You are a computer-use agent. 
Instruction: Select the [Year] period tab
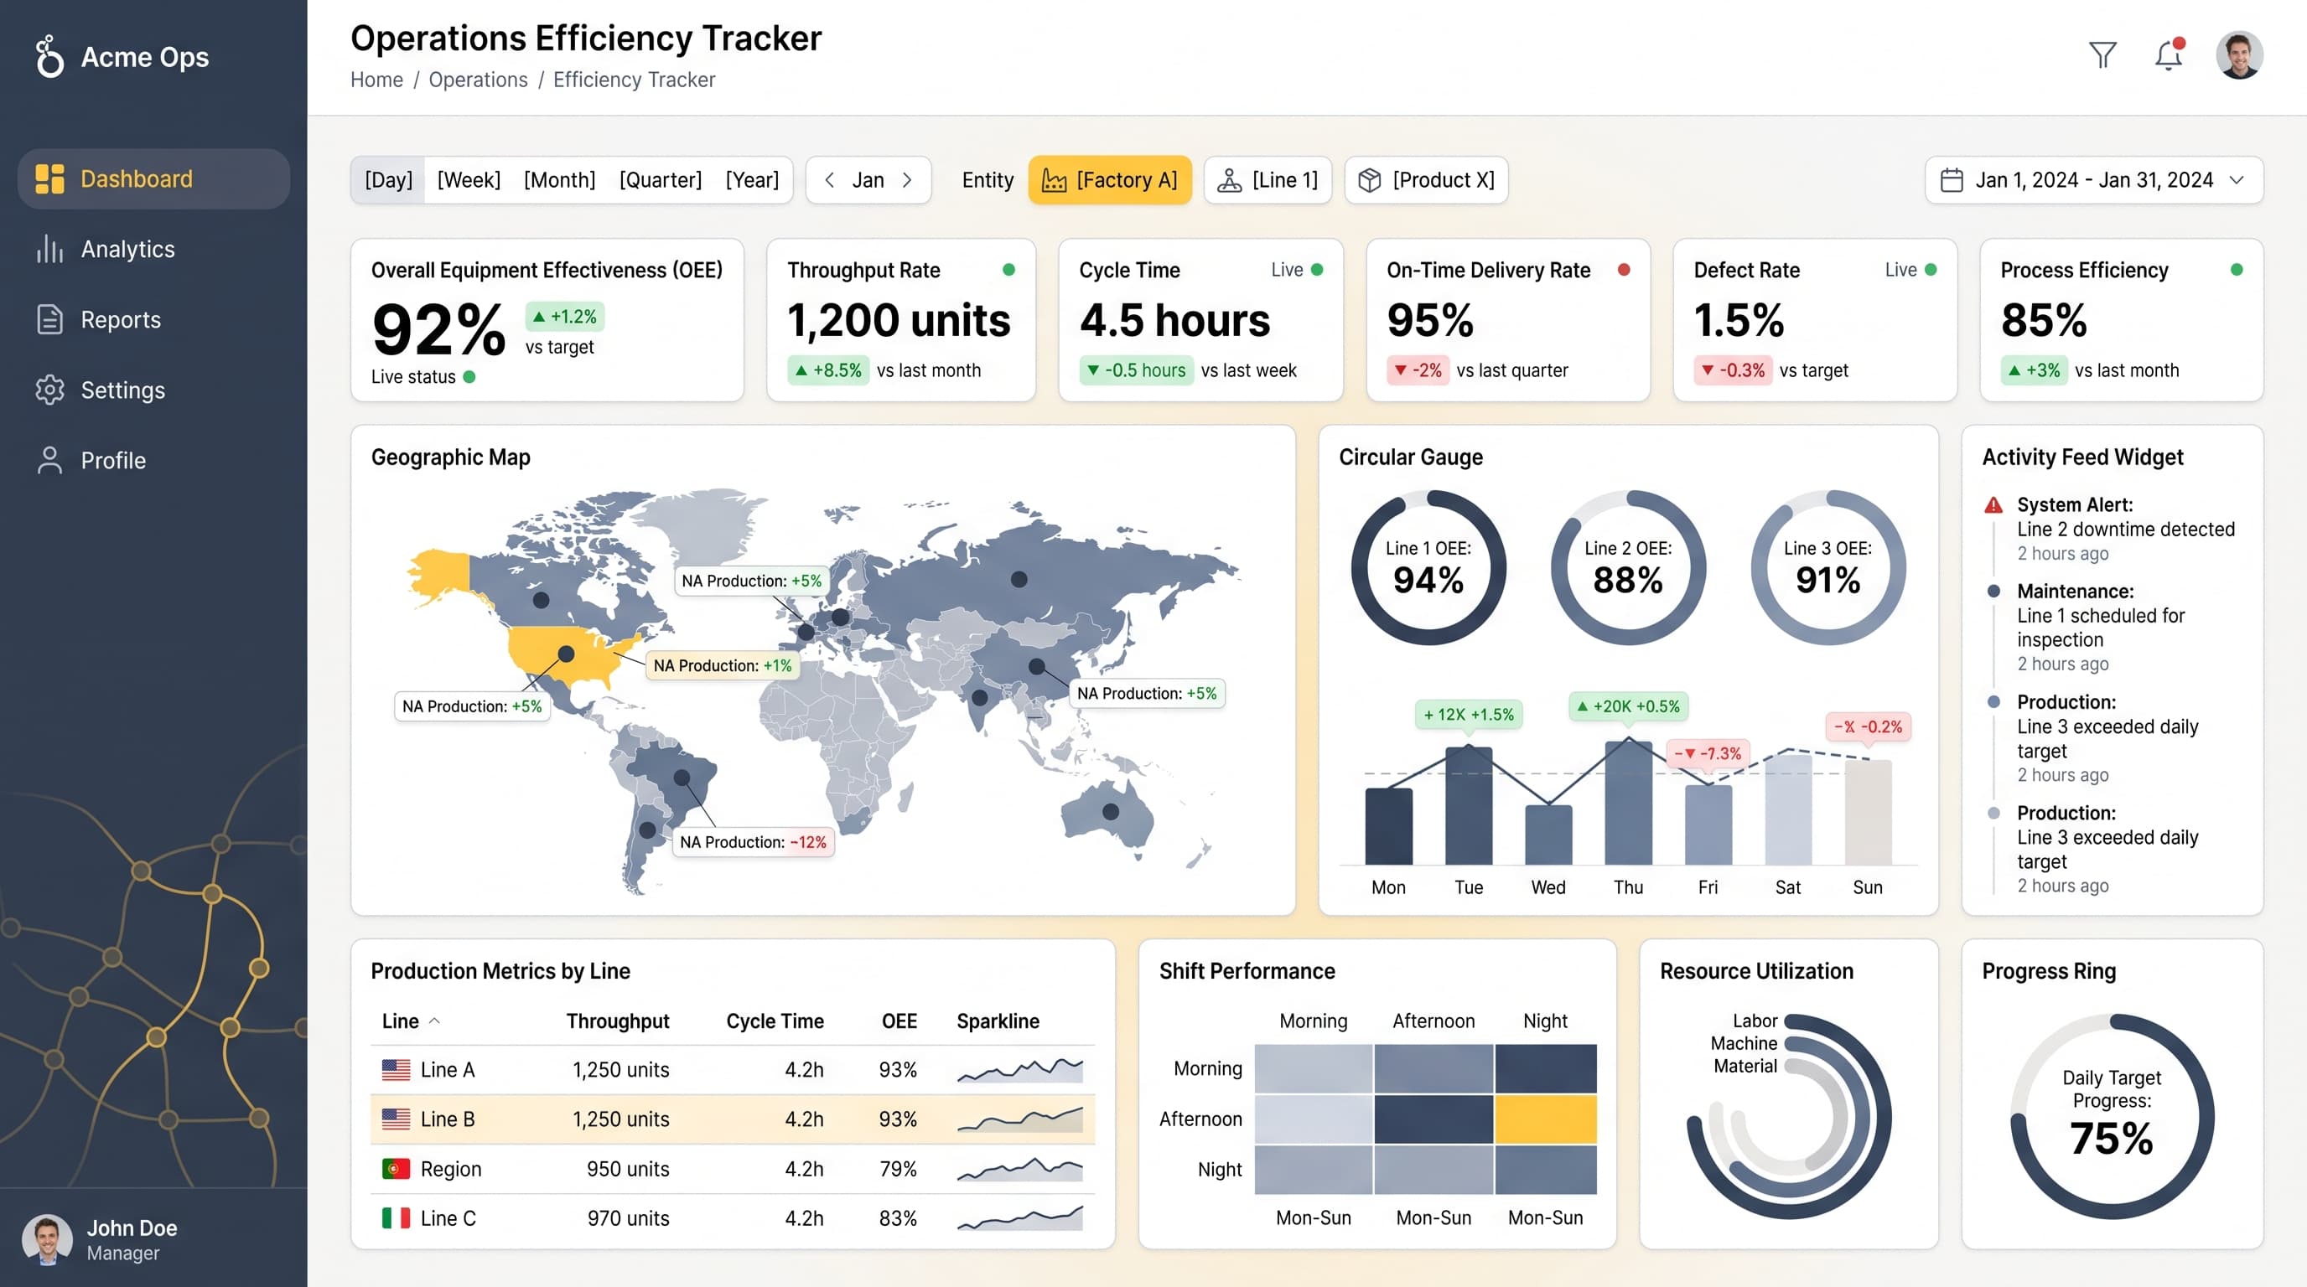pos(752,180)
